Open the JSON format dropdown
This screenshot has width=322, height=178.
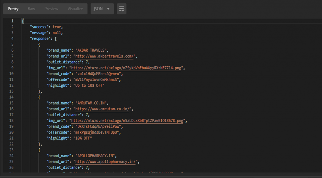[102, 9]
